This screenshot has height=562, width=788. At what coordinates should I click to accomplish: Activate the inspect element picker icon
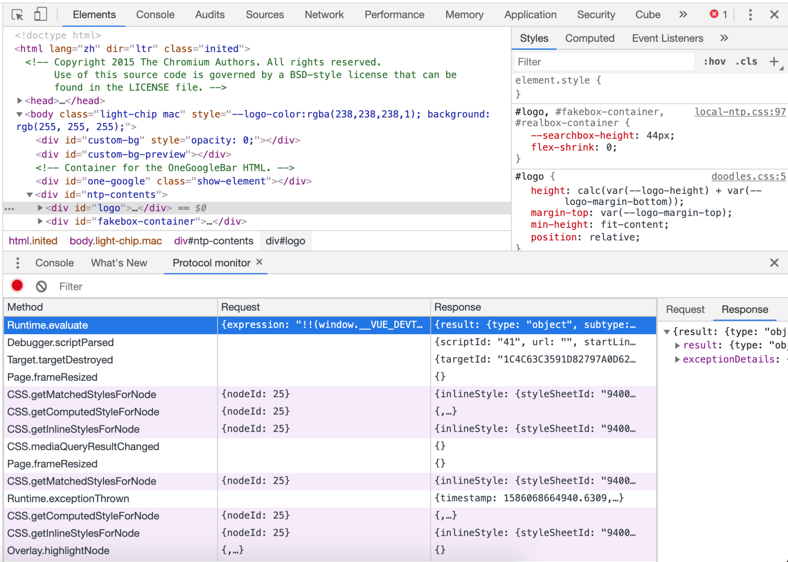coord(17,15)
